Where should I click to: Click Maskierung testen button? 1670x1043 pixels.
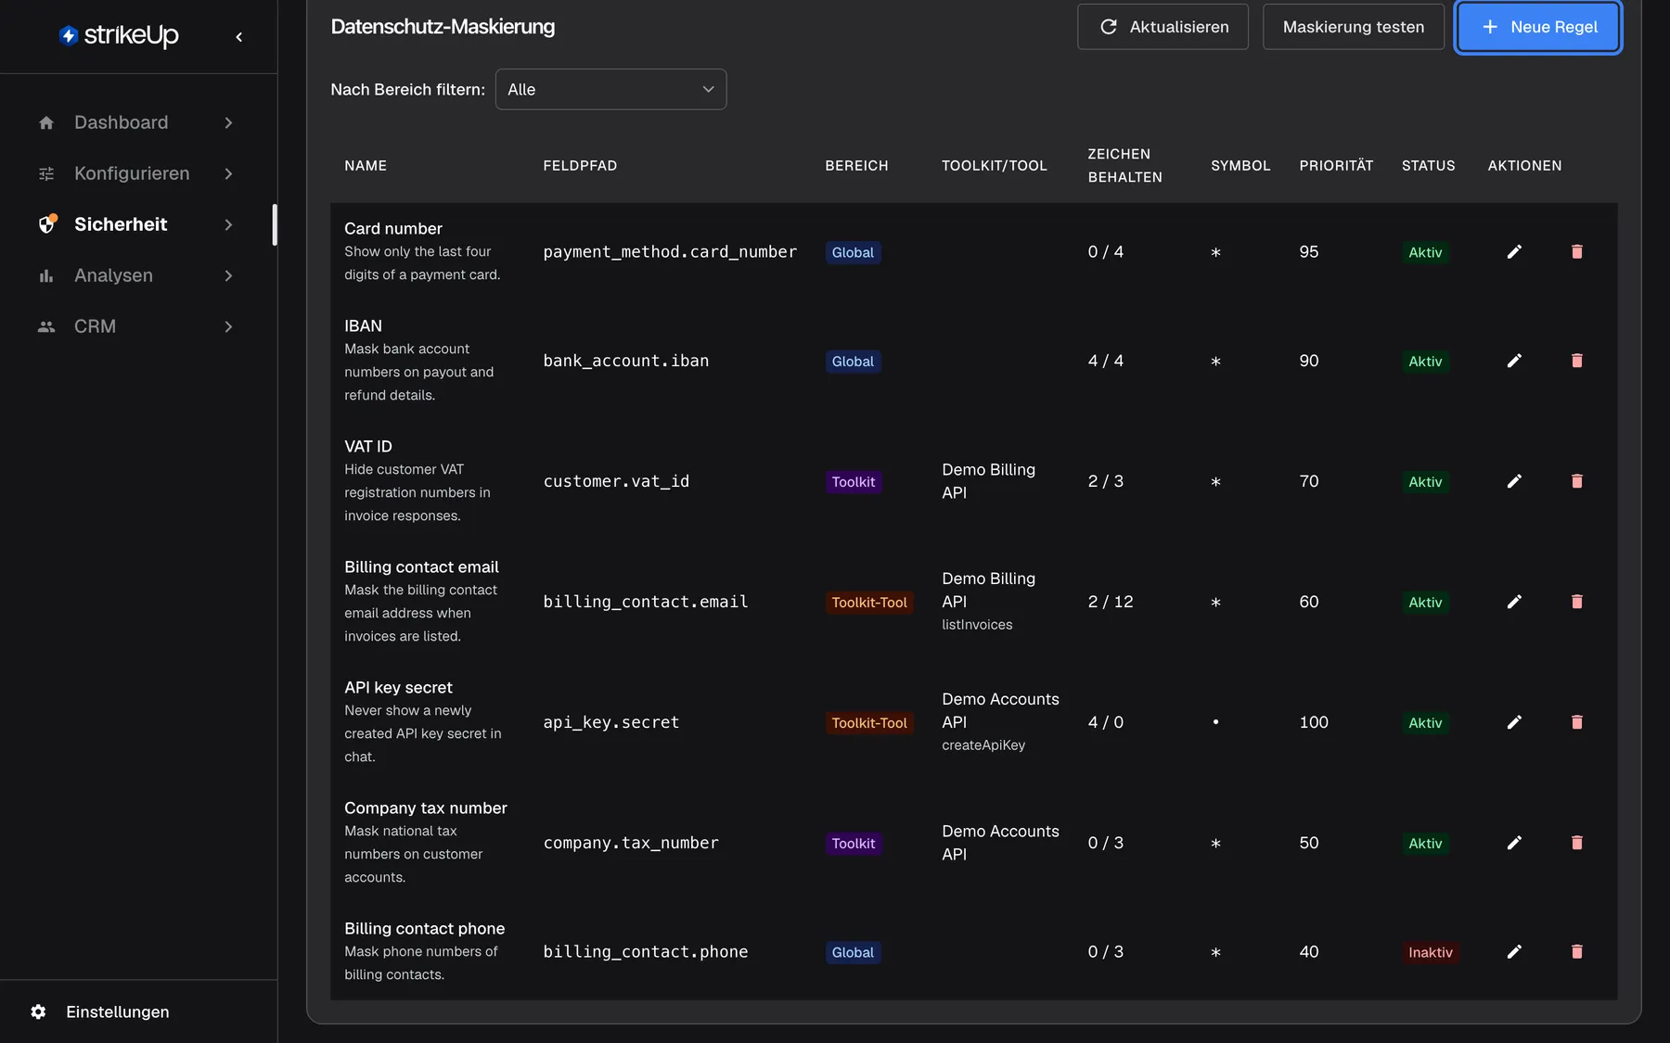click(1354, 27)
